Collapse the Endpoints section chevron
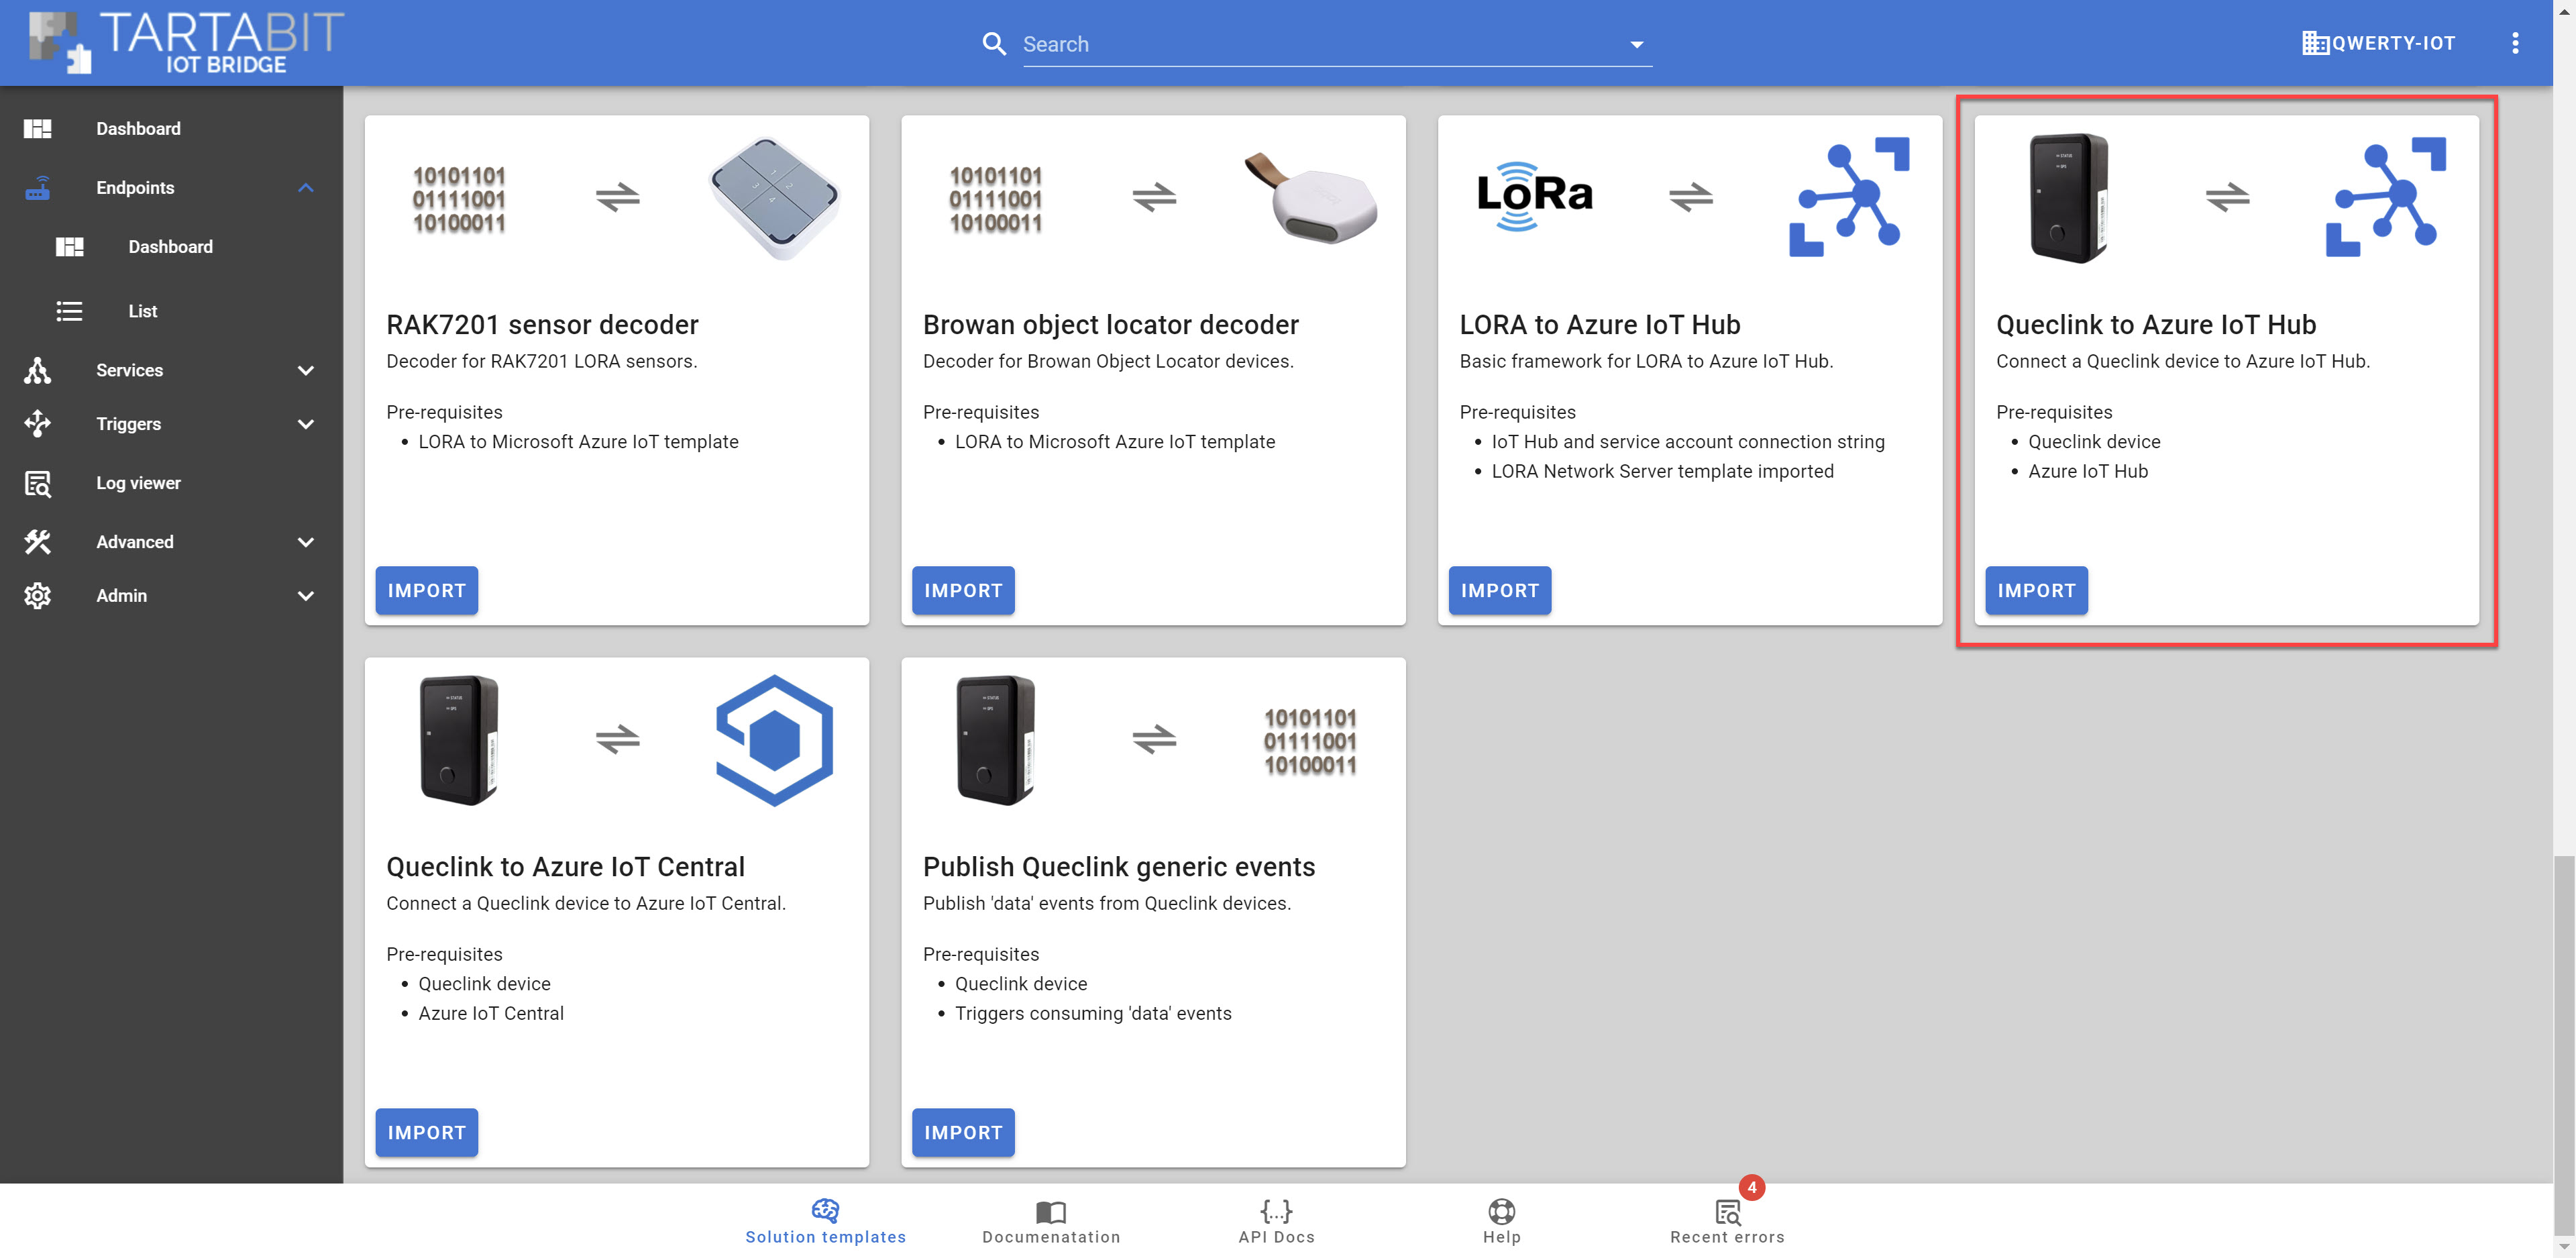The width and height of the screenshot is (2576, 1258). (x=306, y=188)
